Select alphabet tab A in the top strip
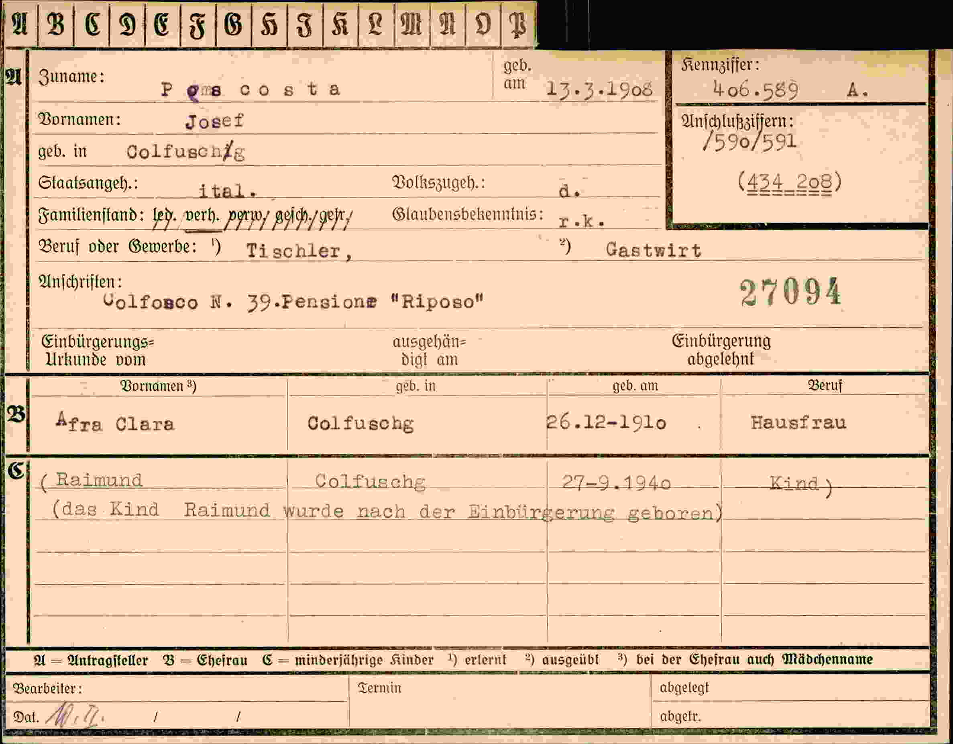This screenshot has height=744, width=953. pyautogui.click(x=20, y=24)
